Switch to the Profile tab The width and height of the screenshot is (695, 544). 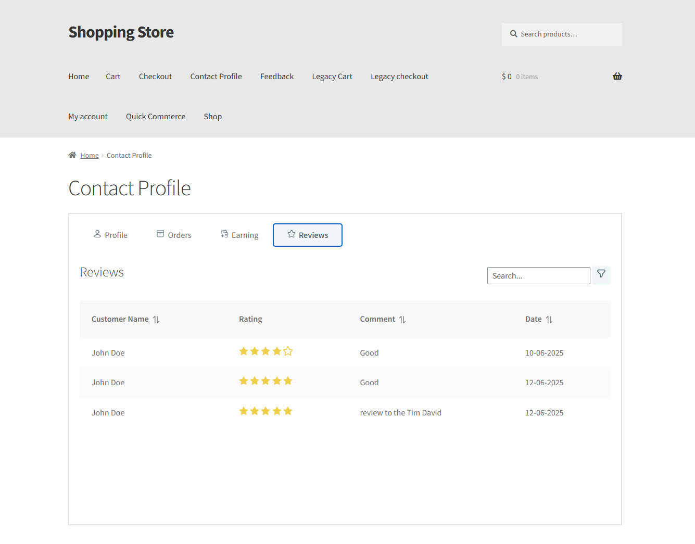click(x=110, y=235)
